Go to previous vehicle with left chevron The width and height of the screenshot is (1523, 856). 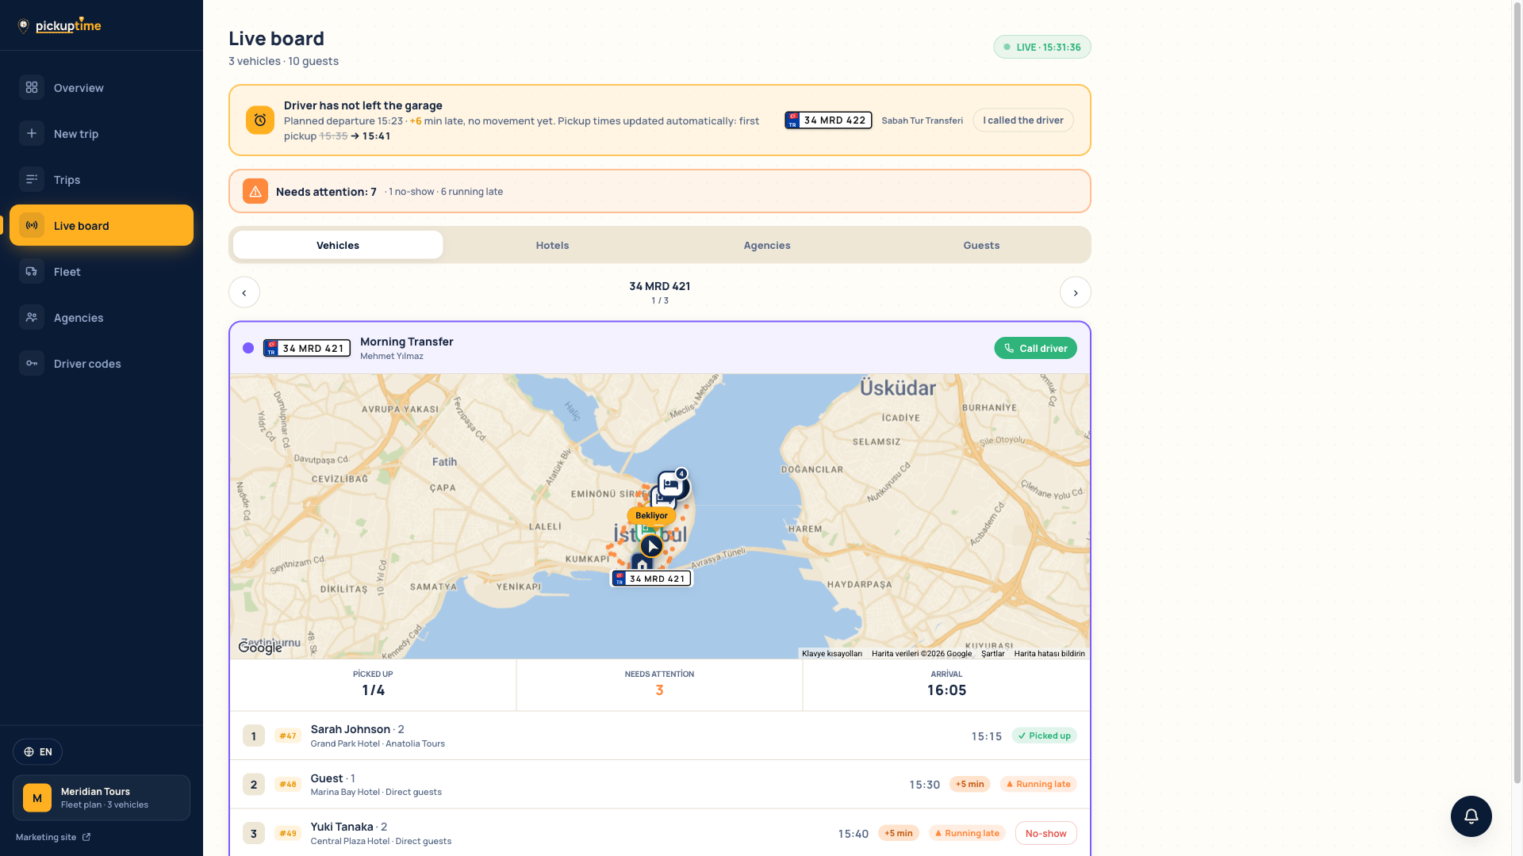coord(244,292)
